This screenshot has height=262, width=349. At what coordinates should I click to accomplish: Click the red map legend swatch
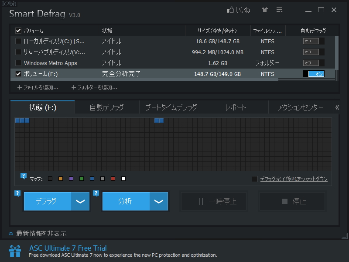(x=113, y=179)
